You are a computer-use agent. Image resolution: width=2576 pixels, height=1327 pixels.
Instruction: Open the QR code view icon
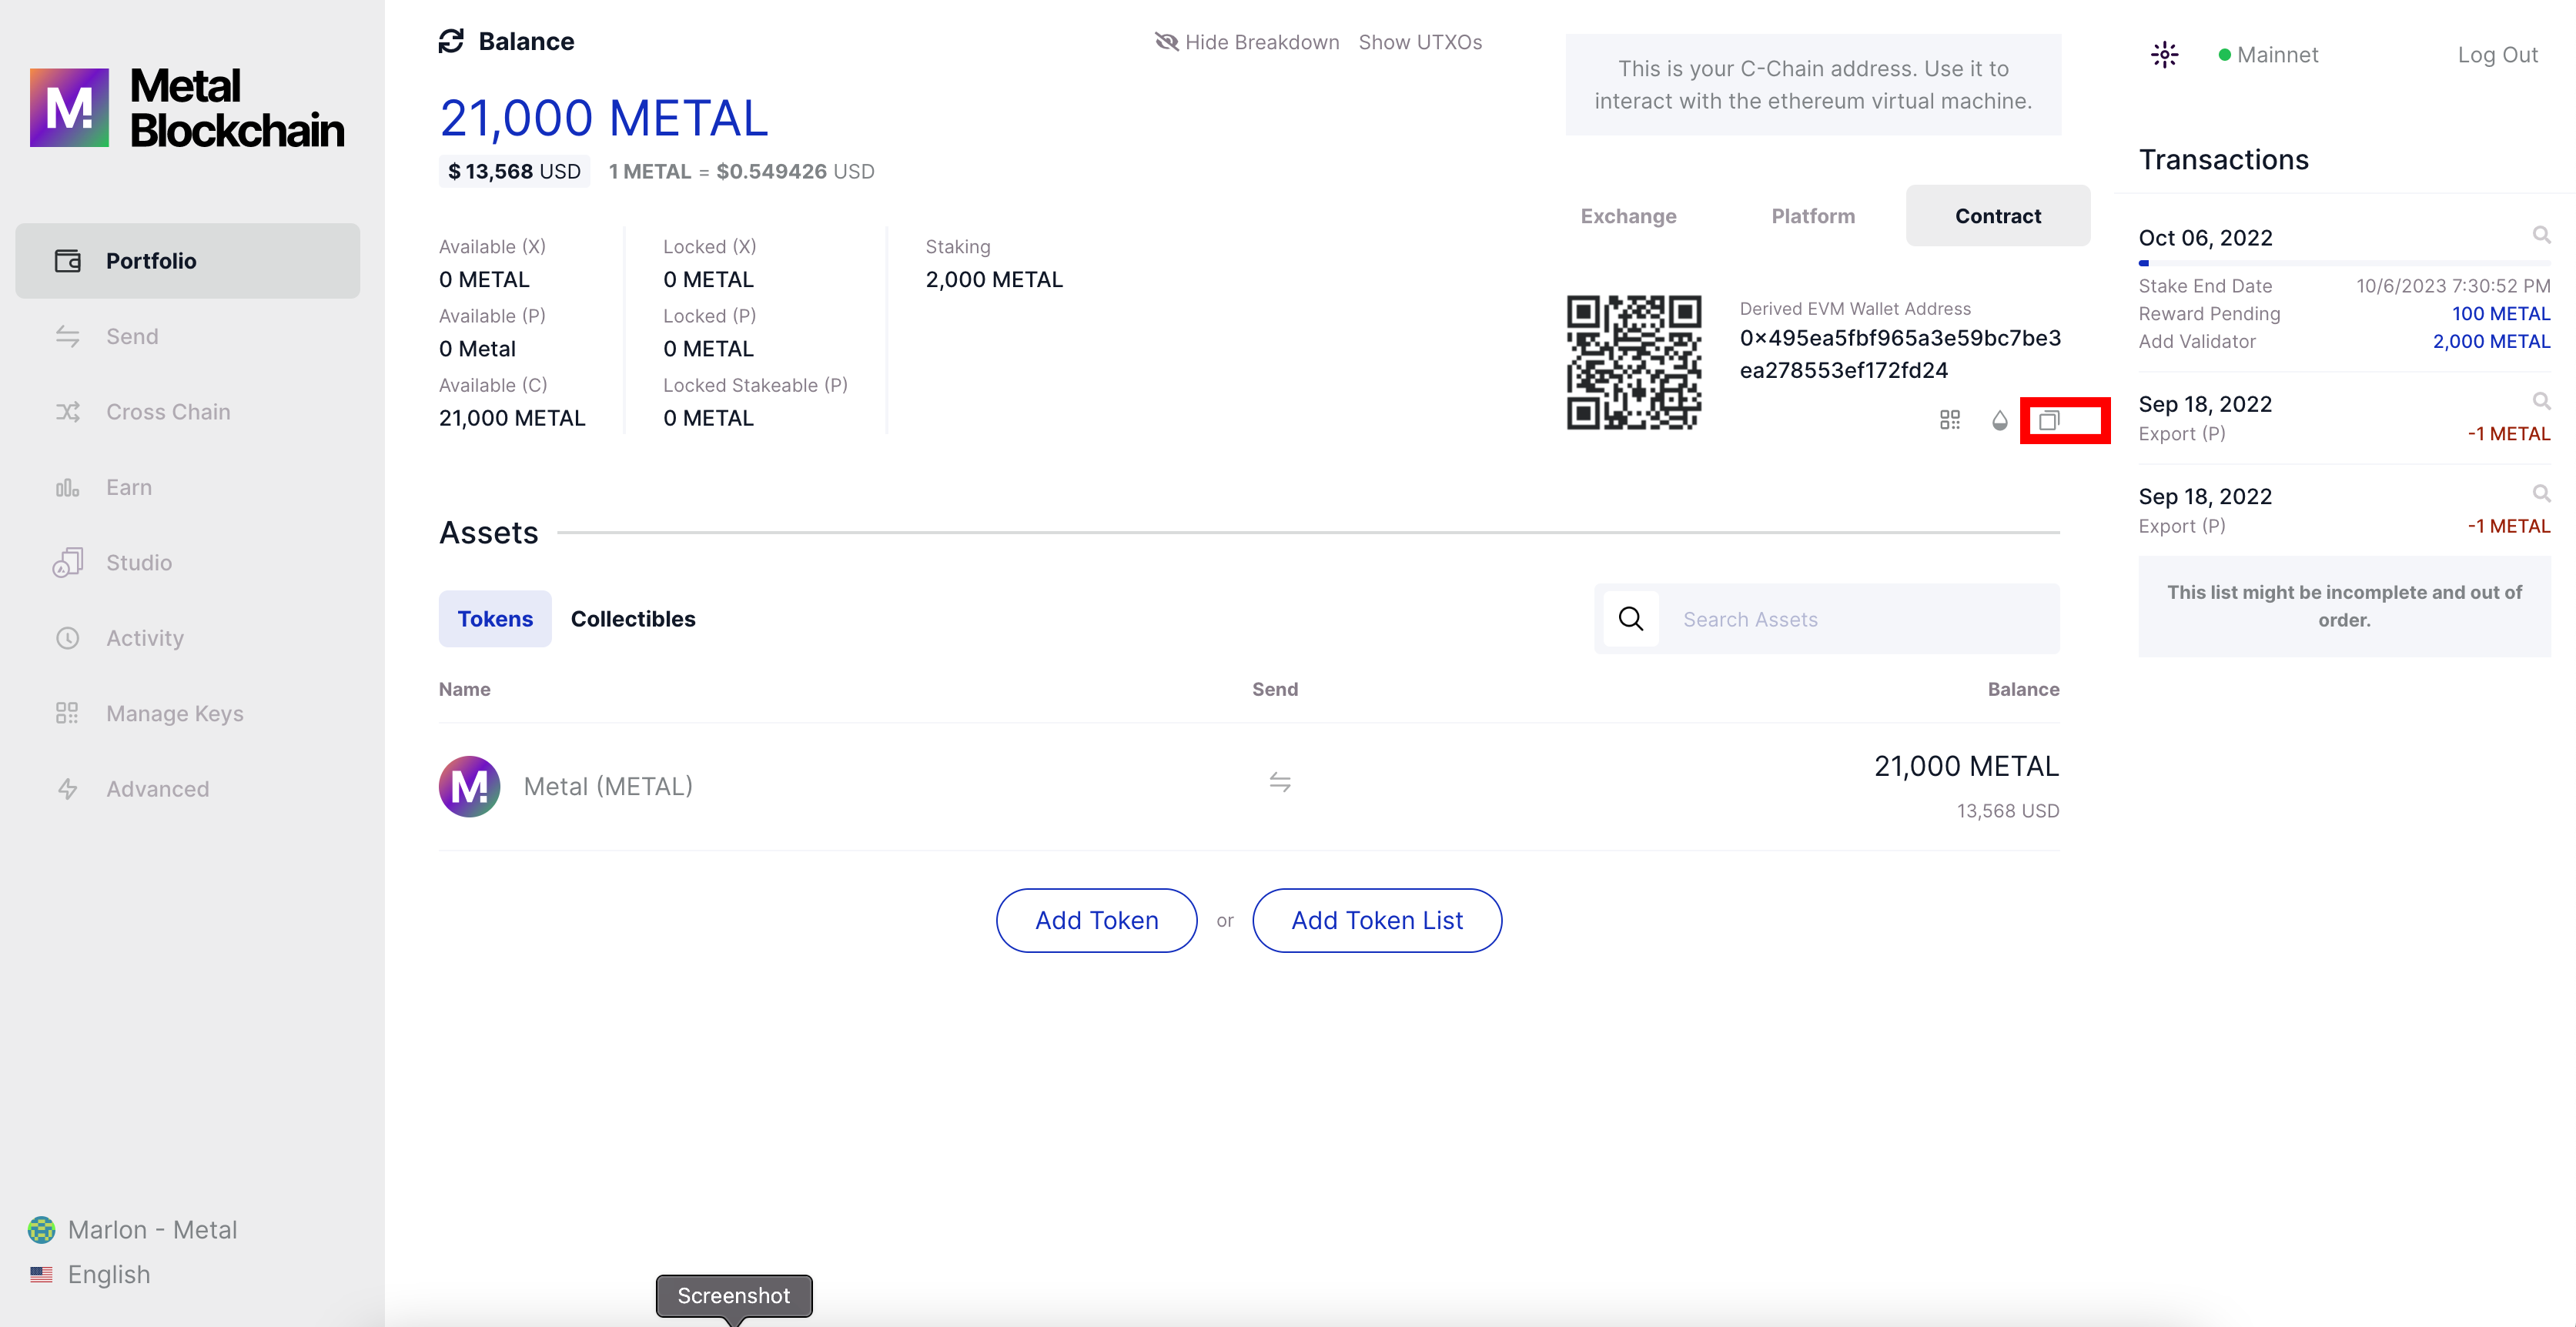click(1949, 420)
